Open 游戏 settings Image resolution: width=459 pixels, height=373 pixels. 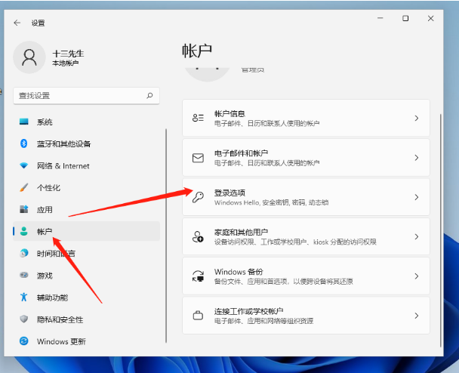(86, 275)
